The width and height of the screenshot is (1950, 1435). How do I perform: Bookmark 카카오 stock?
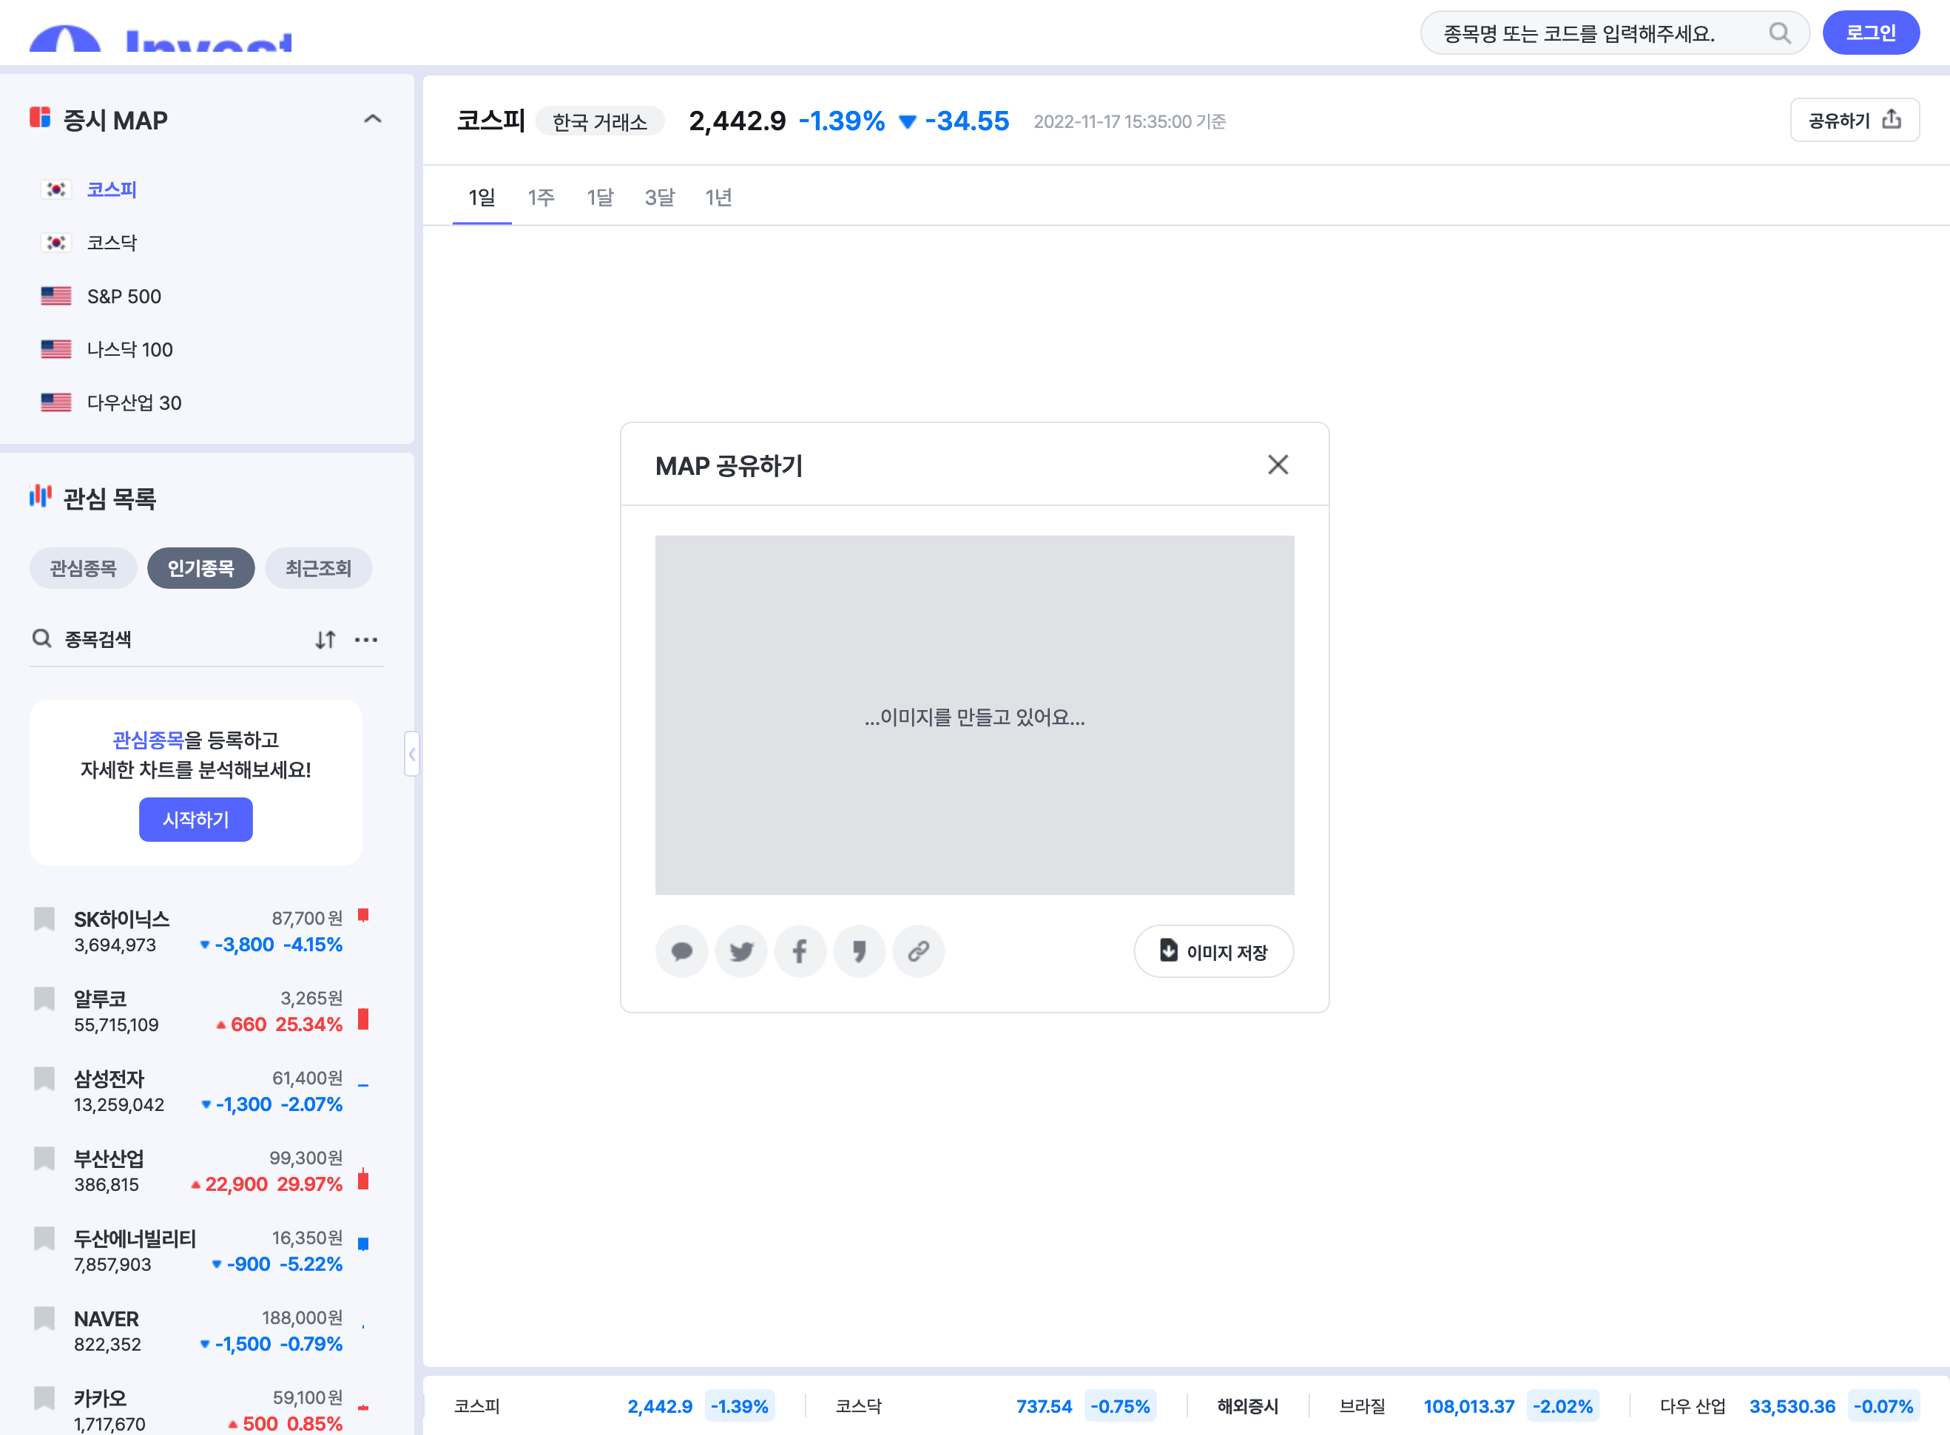[x=44, y=1398]
